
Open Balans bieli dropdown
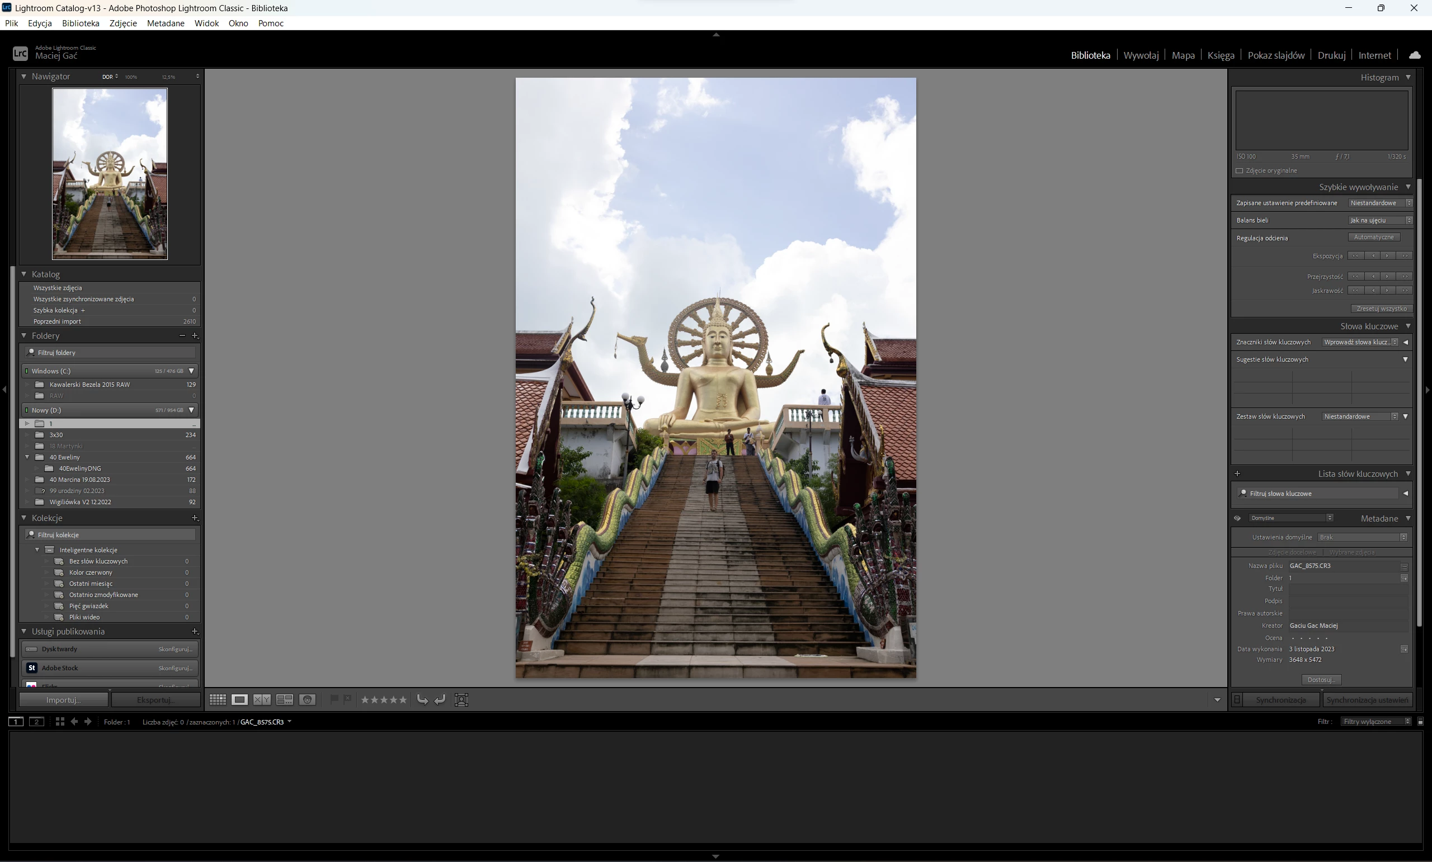pyautogui.click(x=1379, y=220)
